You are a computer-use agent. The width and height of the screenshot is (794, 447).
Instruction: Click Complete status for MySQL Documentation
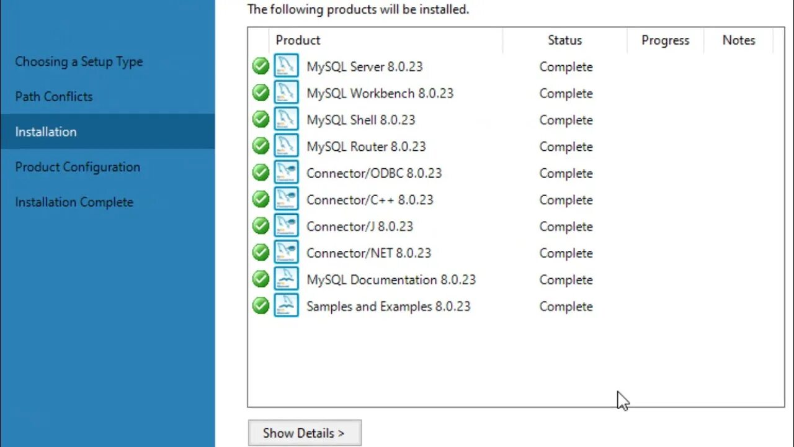tap(566, 281)
